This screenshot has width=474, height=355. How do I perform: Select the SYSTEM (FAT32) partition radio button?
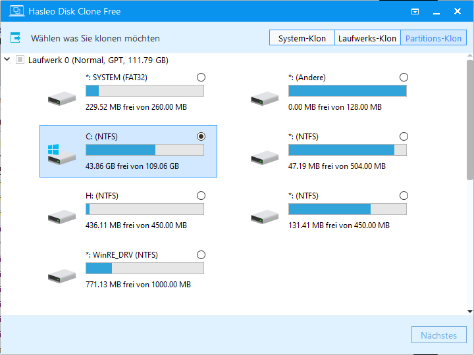201,78
